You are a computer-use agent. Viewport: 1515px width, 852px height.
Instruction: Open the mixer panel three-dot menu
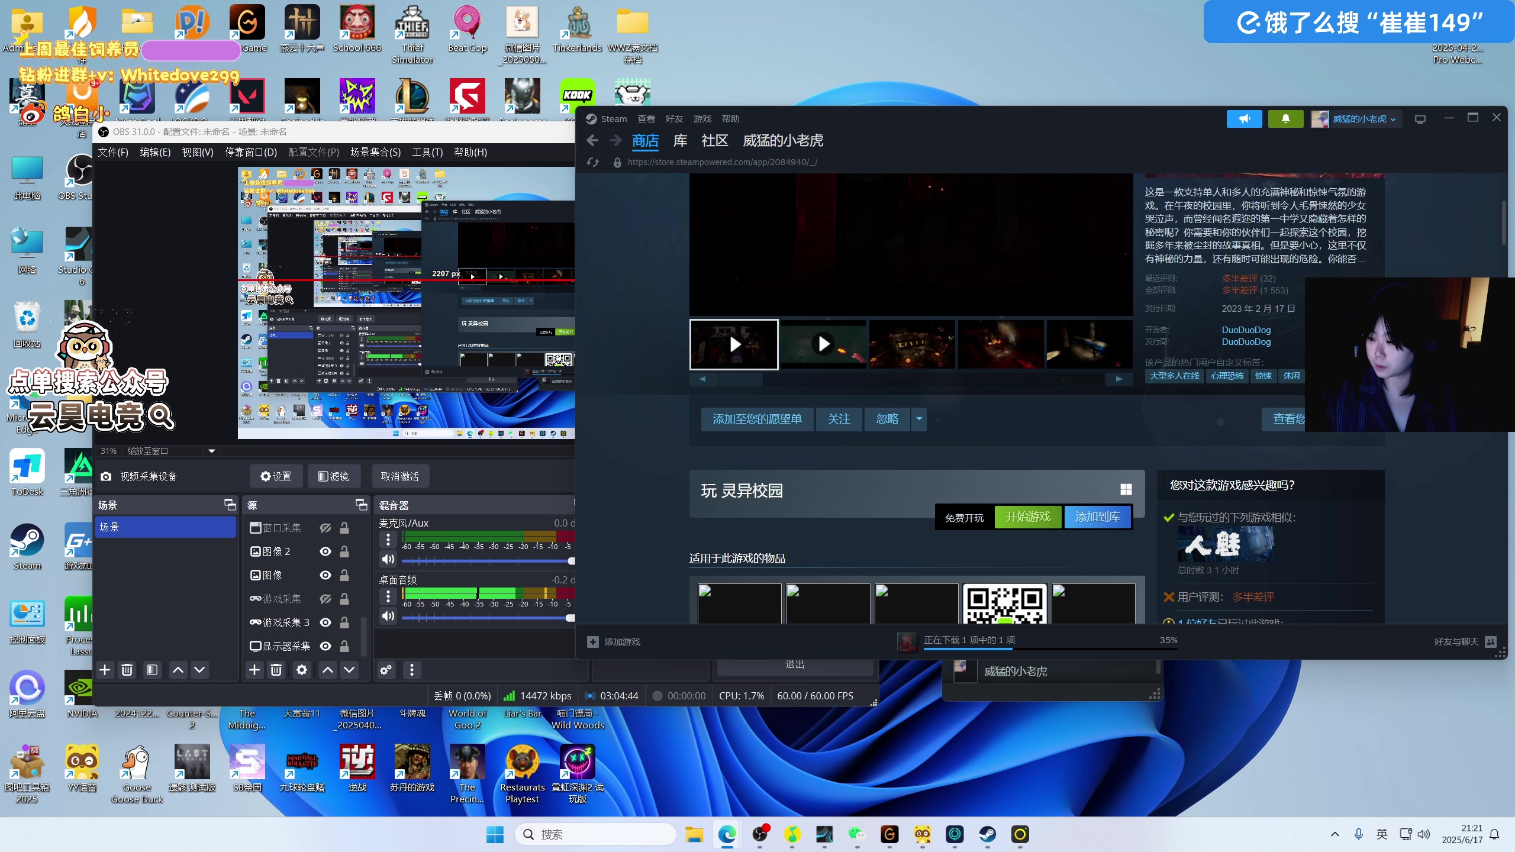coord(412,670)
